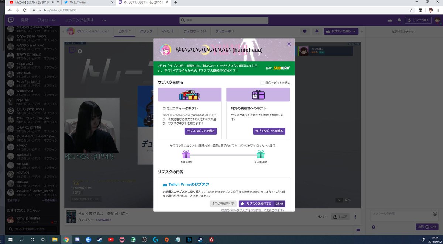
Task: Switch to the Clips tab
Action: [x=146, y=32]
